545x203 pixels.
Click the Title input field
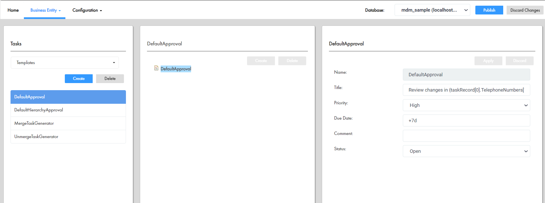[x=466, y=90]
